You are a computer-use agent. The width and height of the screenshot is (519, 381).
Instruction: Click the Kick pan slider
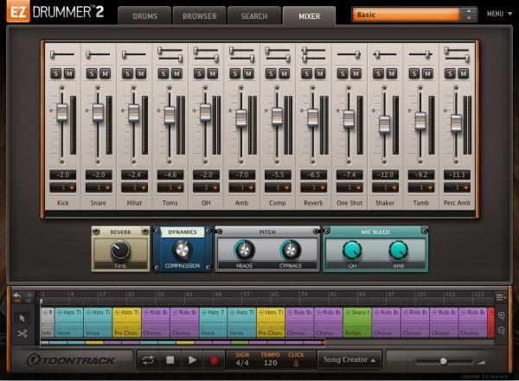tap(62, 54)
